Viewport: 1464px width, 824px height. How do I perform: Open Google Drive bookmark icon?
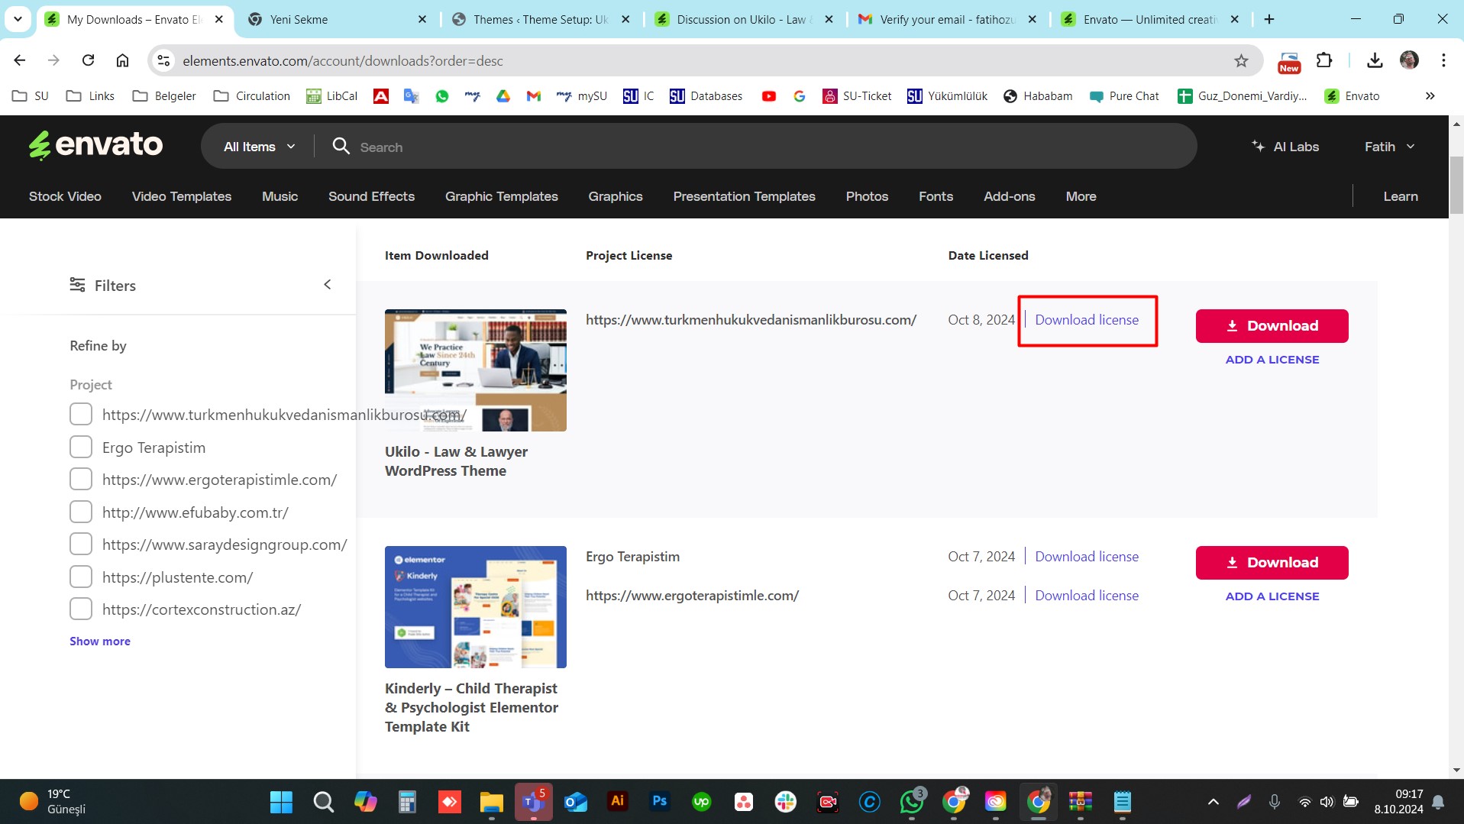point(503,96)
